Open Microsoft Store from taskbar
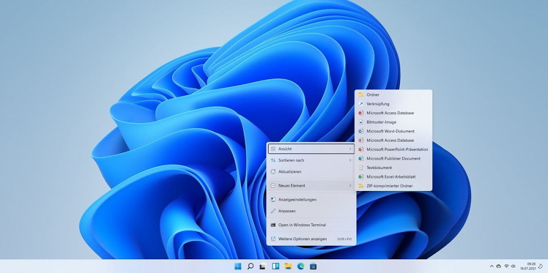548x273 pixels. tap(313, 266)
